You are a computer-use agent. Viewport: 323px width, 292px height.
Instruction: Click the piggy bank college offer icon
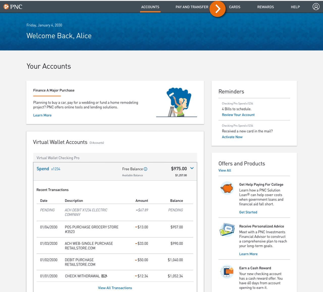(x=227, y=188)
